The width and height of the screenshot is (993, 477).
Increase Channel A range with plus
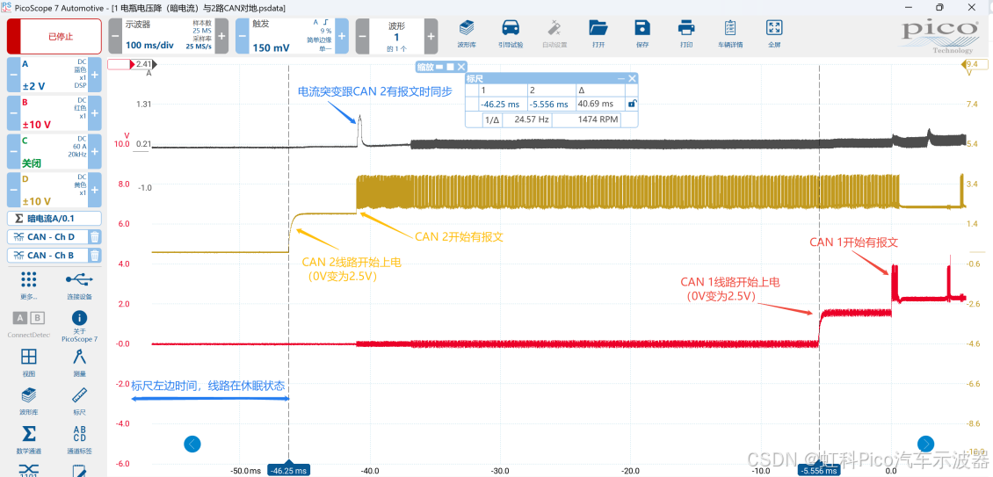(x=94, y=75)
